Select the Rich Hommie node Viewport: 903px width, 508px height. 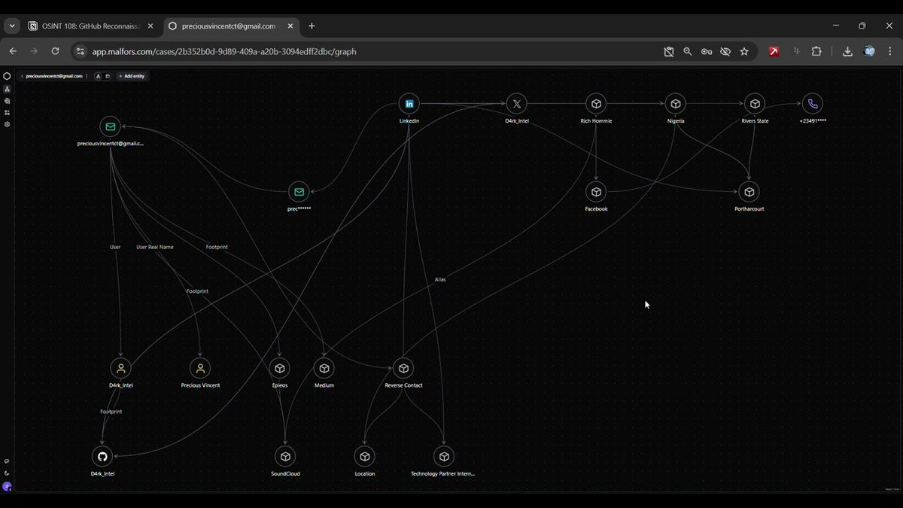596,104
